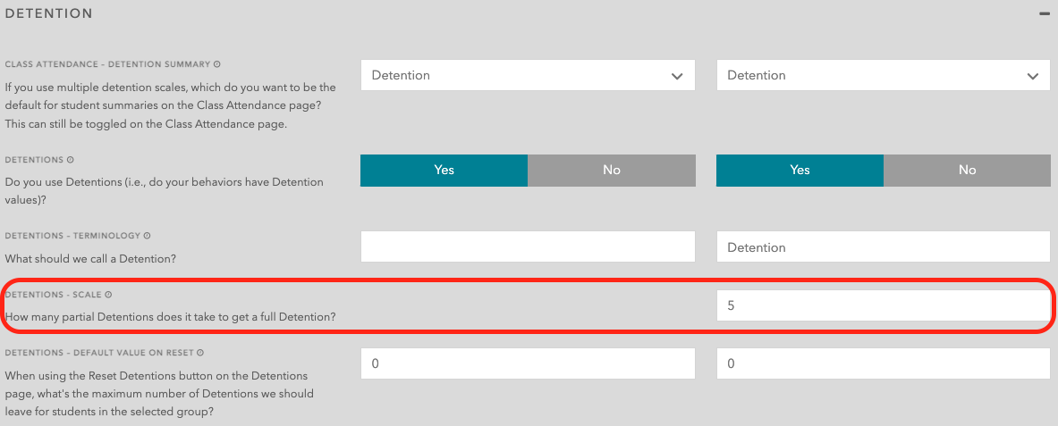
Task: Click the Detentions - Scale setting label
Action: [x=53, y=294]
